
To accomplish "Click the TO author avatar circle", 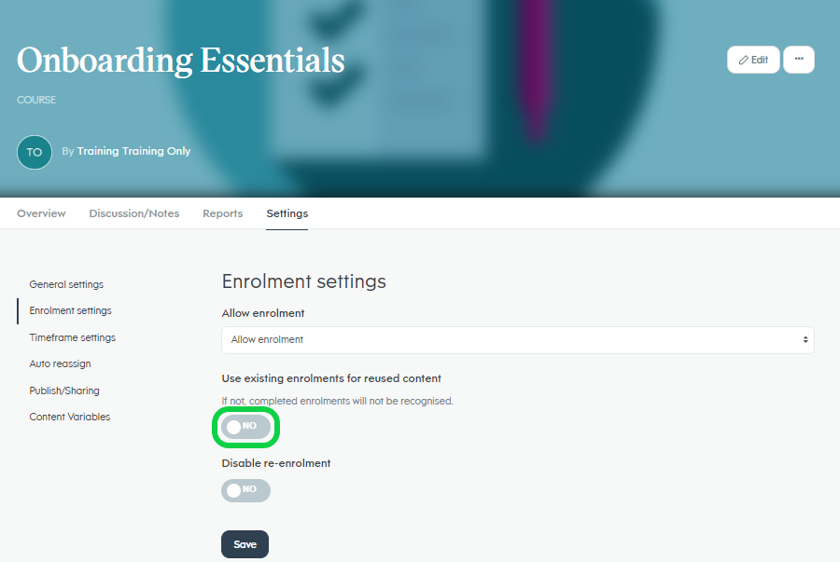I will coord(35,153).
